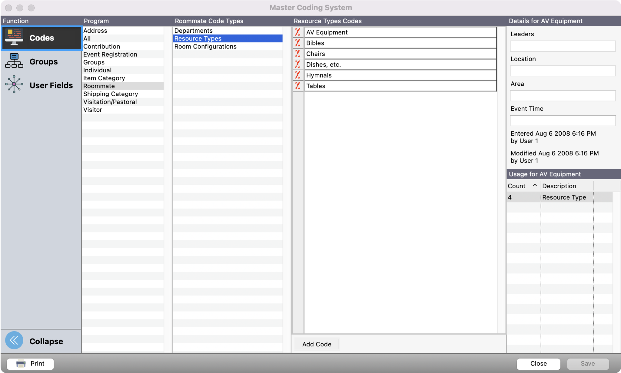Select the Chairs code row
The width and height of the screenshot is (621, 373).
click(x=400, y=54)
